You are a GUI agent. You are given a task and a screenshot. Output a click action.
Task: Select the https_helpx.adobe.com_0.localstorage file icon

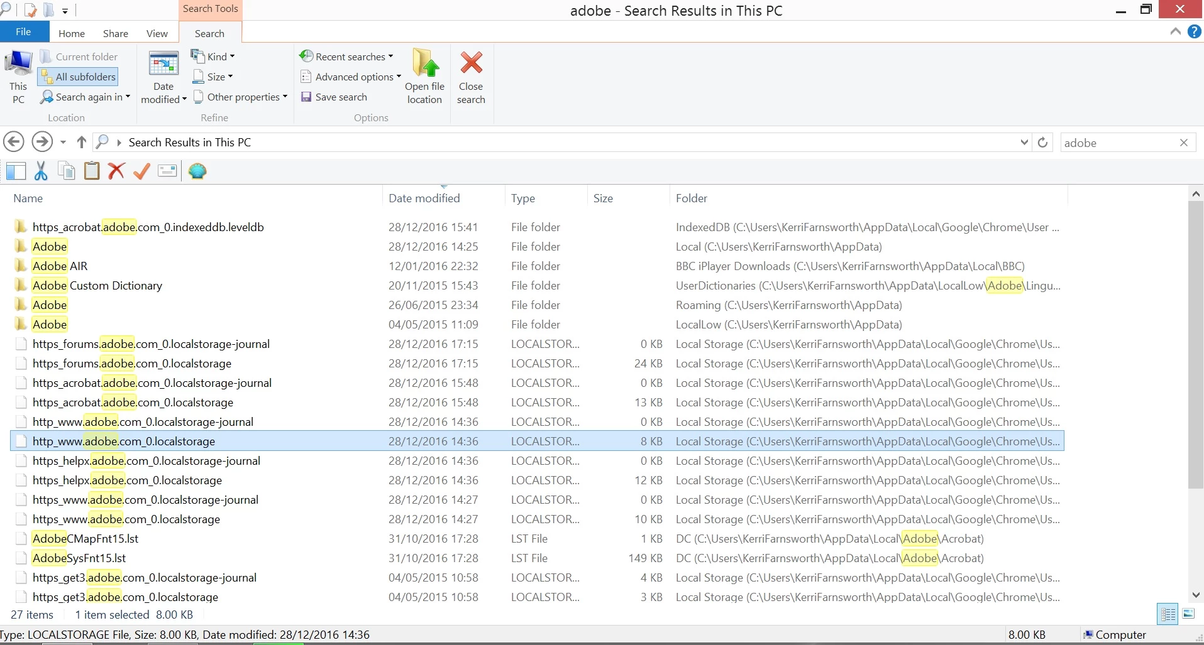click(x=21, y=480)
